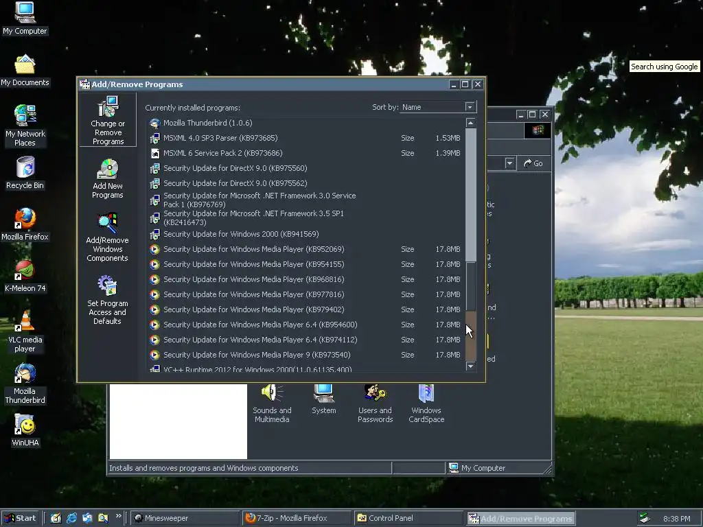Open Add/Remove Windows Components
The height and width of the screenshot is (527, 703).
[108, 237]
